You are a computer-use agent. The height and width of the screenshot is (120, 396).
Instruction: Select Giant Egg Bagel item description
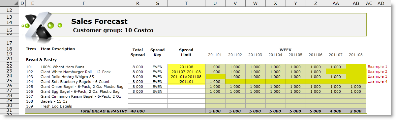(x=80, y=91)
